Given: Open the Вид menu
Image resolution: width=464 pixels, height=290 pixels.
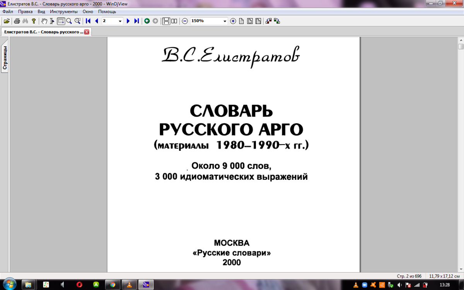Looking at the screenshot, I should pos(41,12).
